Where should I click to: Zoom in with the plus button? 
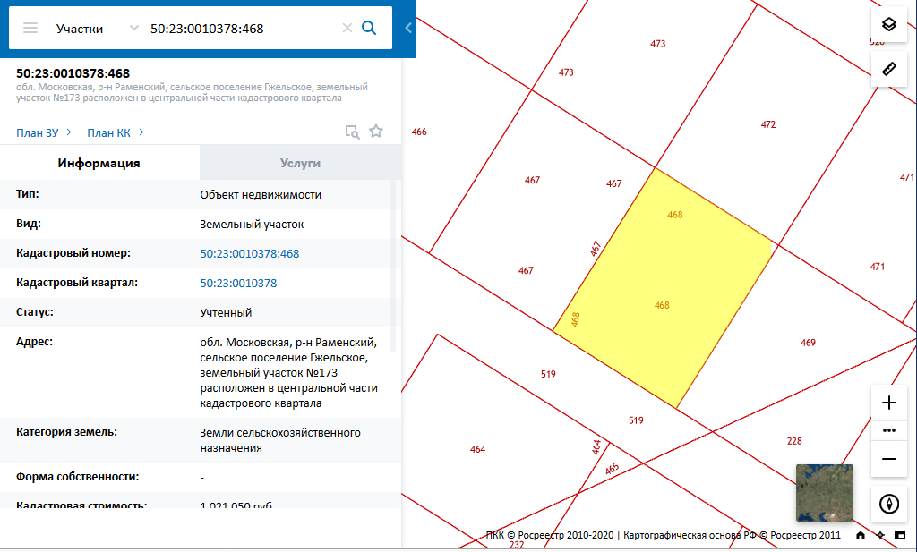point(889,403)
